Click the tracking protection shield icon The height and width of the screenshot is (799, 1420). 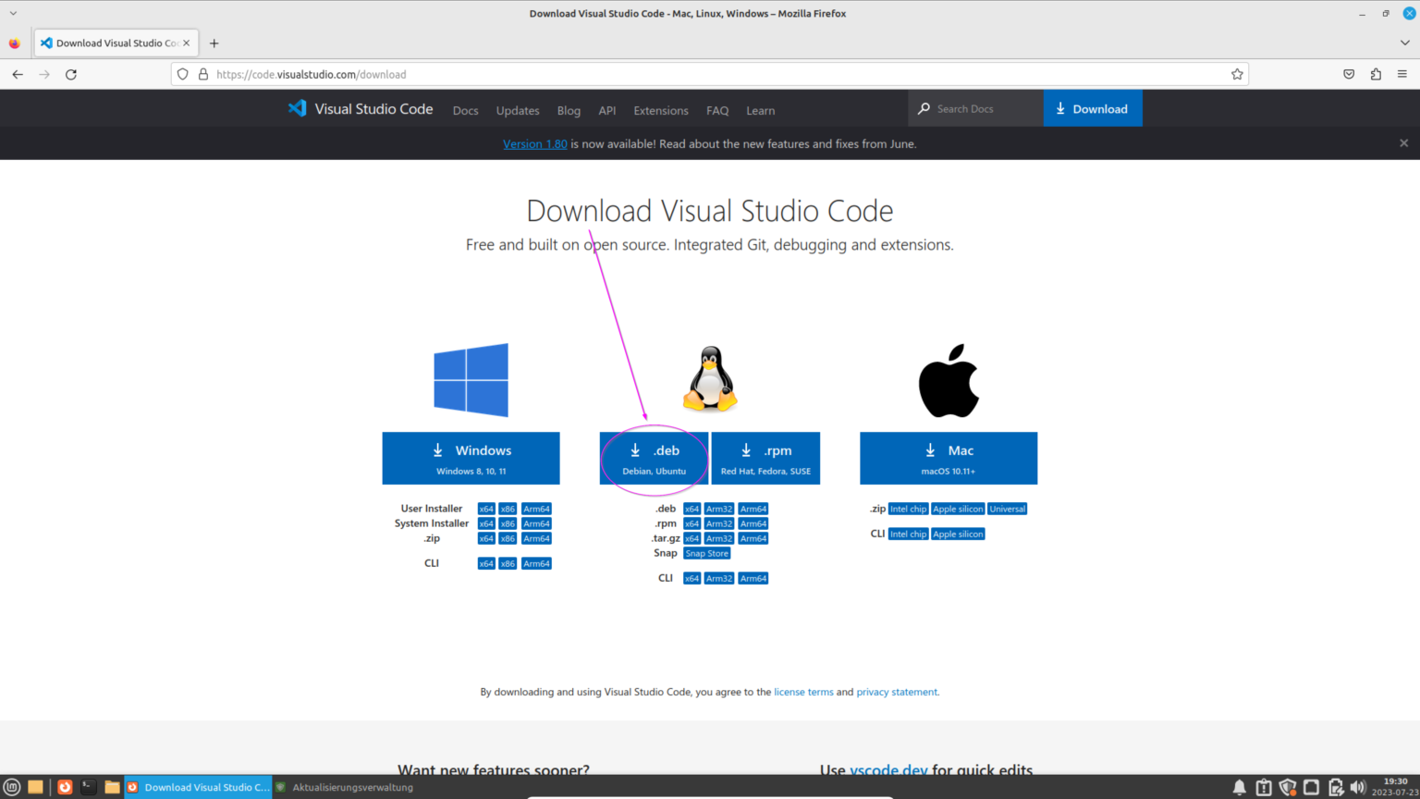tap(182, 74)
